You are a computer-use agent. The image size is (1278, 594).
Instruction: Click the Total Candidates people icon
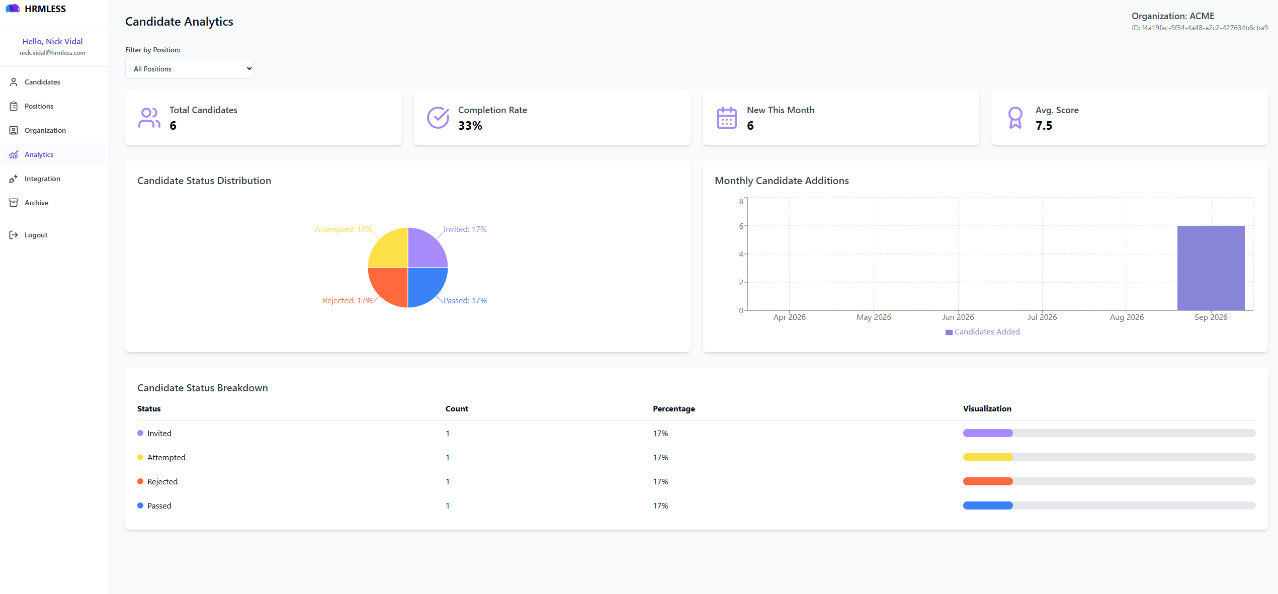point(149,118)
